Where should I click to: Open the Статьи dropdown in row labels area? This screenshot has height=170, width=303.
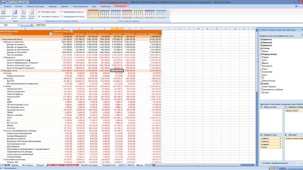[280, 147]
